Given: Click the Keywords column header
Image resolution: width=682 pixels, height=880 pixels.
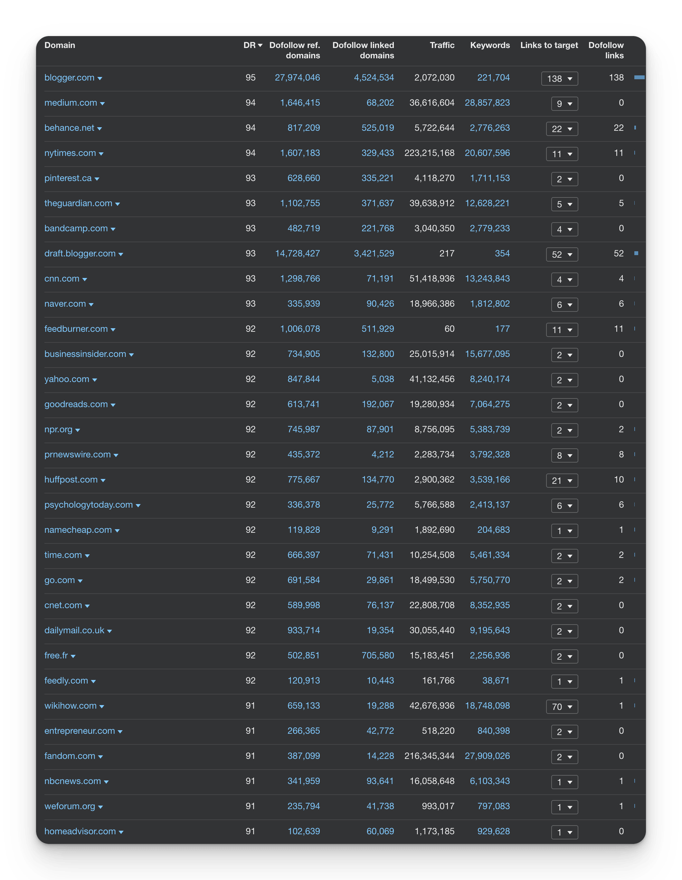Looking at the screenshot, I should (490, 45).
